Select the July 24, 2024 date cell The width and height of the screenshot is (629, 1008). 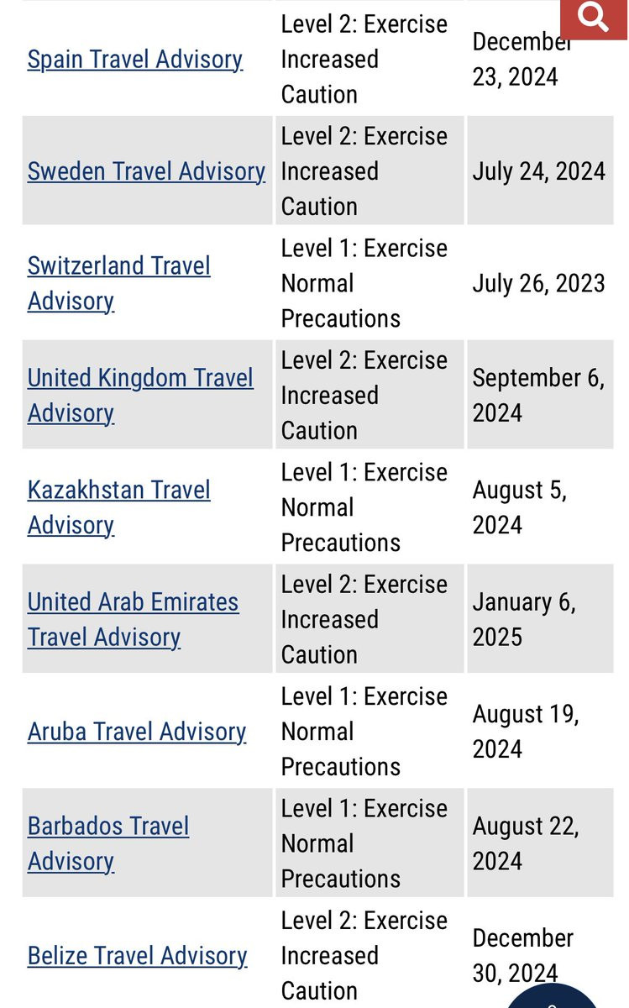(548, 171)
